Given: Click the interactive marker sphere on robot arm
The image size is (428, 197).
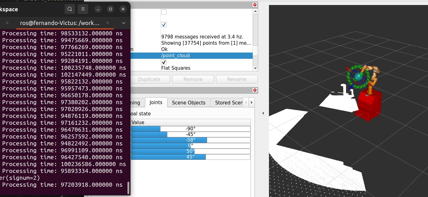Looking at the screenshot, I should pos(358,76).
